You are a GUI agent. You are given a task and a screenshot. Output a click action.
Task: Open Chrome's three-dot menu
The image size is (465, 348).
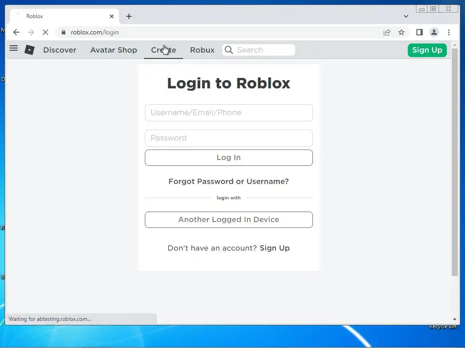449,32
